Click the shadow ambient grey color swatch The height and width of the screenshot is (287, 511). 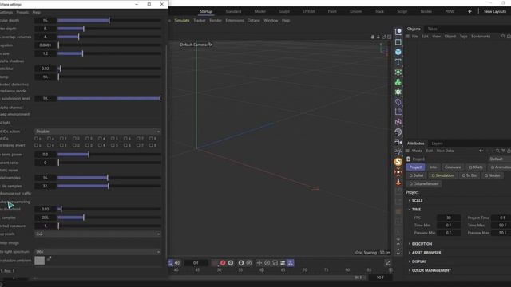[39, 261]
